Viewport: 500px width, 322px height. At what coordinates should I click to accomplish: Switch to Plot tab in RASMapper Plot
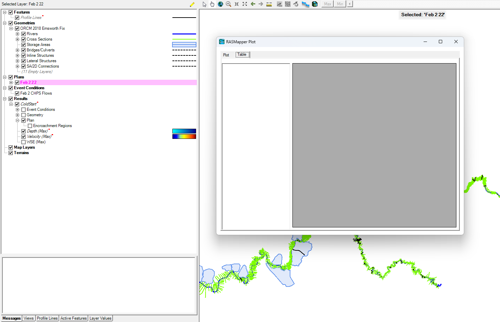(x=226, y=55)
